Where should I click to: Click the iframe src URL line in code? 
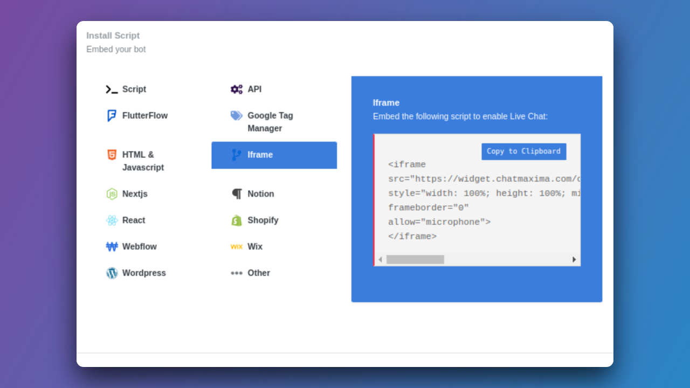(x=484, y=179)
